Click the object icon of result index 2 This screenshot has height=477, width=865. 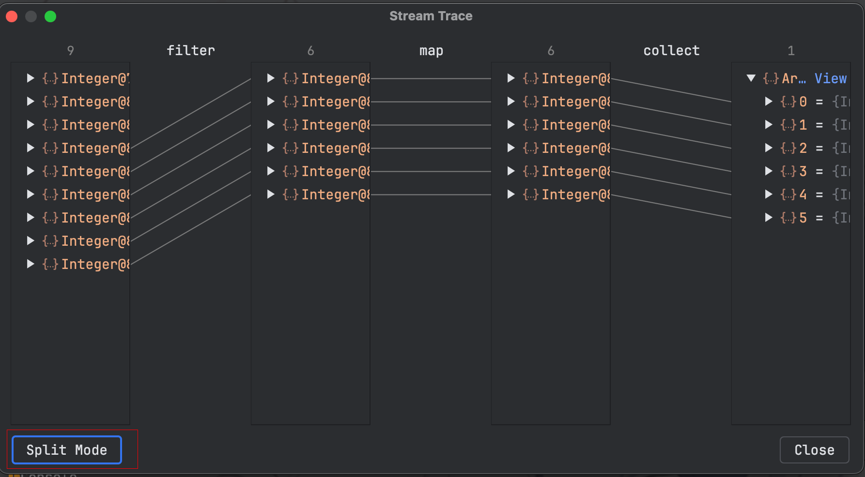[788, 148]
